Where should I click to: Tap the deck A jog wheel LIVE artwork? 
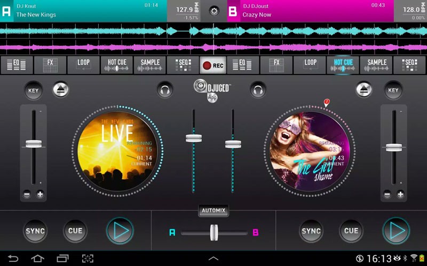point(117,147)
